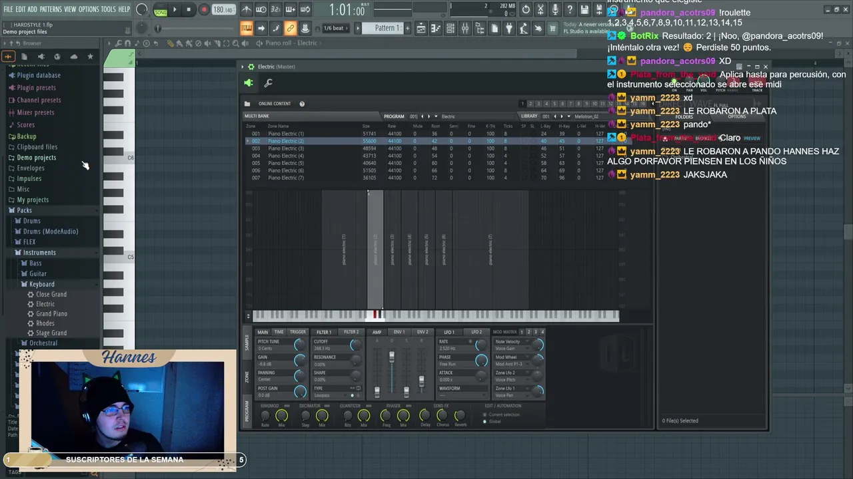Click the tempo field showing 180.140
The height and width of the screenshot is (479, 853).
coord(223,10)
